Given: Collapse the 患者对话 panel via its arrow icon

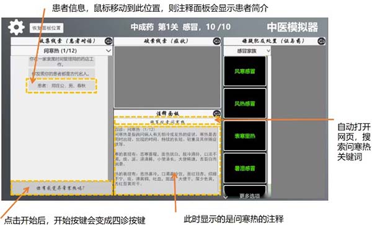Looking at the screenshot, I should 108,42.
